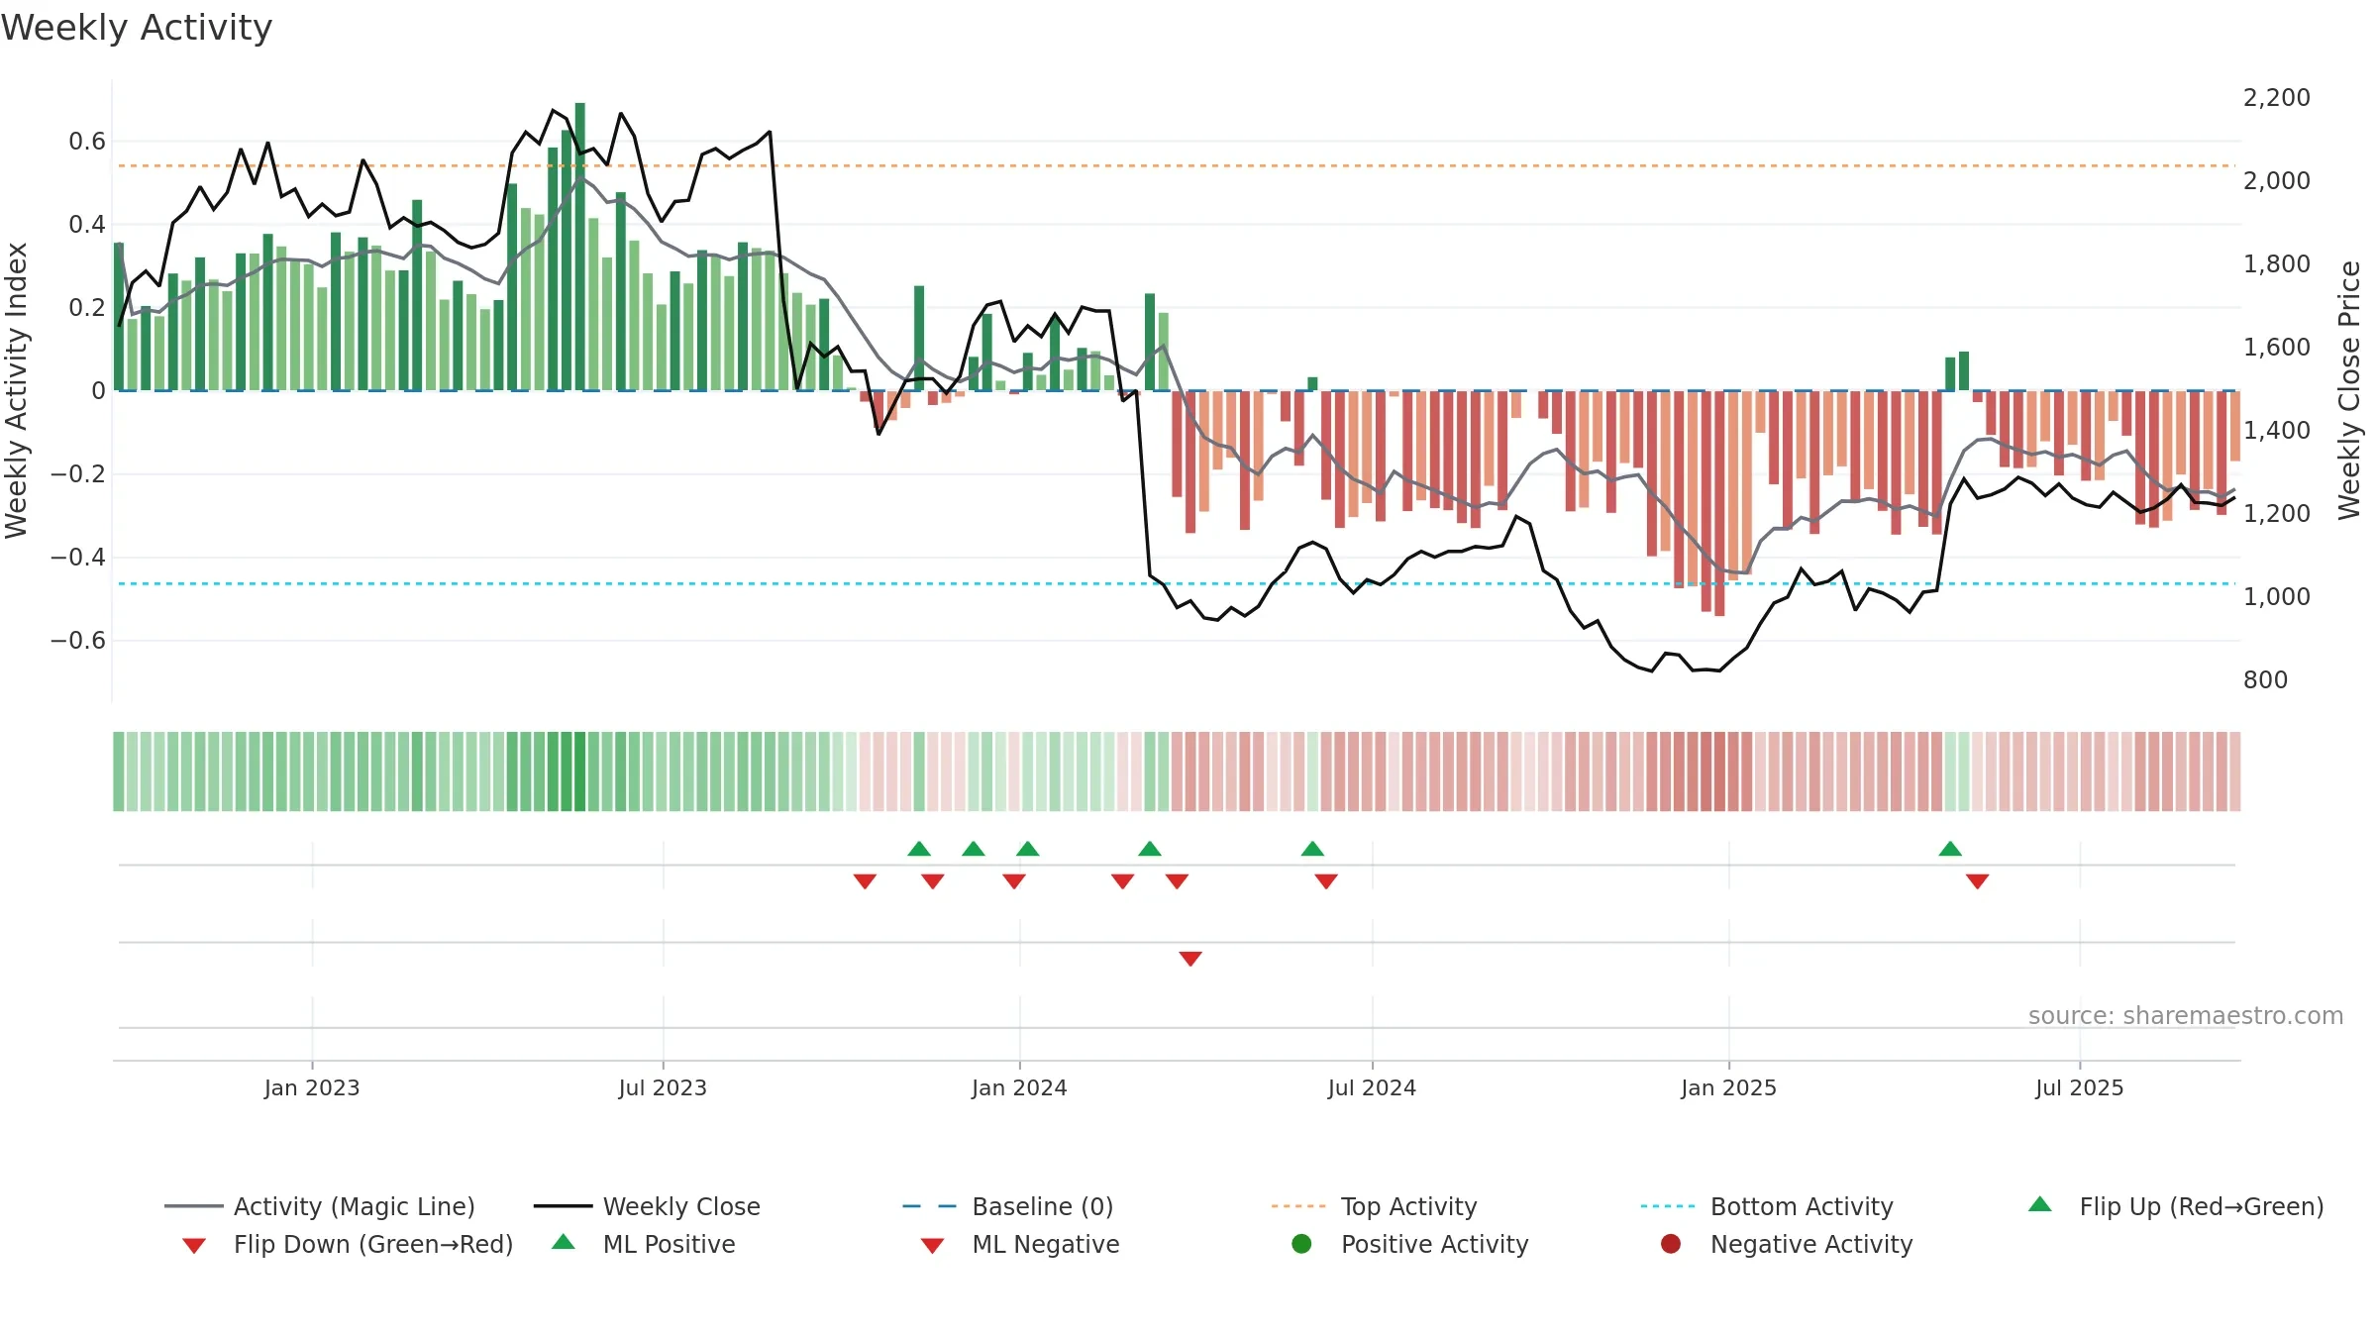Click the first green flip-up marker in late 2023
This screenshot has width=2377, height=1337.
919,849
